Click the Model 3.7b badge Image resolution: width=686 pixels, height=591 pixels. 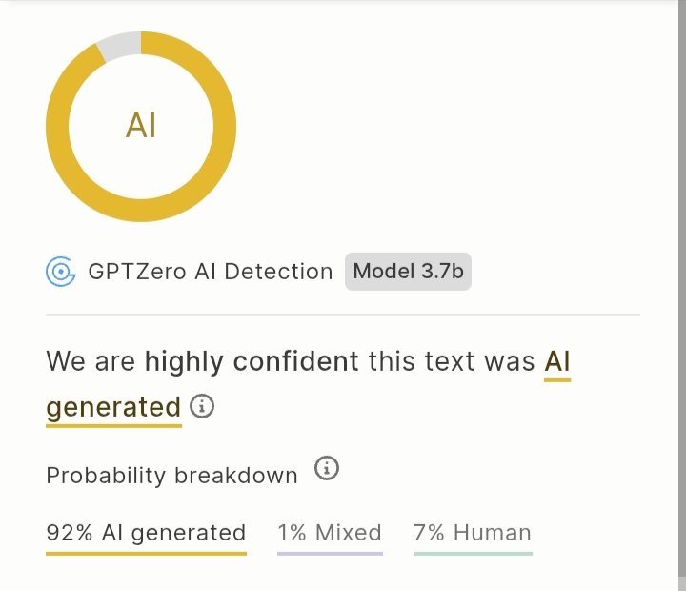408,272
